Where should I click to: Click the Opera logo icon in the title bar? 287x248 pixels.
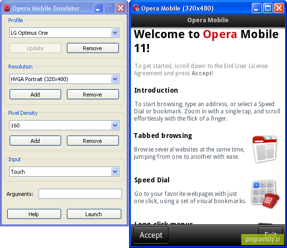pyautogui.click(x=136, y=8)
